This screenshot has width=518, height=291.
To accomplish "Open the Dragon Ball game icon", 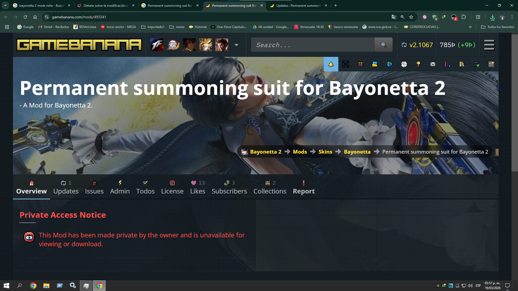I will point(205,45).
